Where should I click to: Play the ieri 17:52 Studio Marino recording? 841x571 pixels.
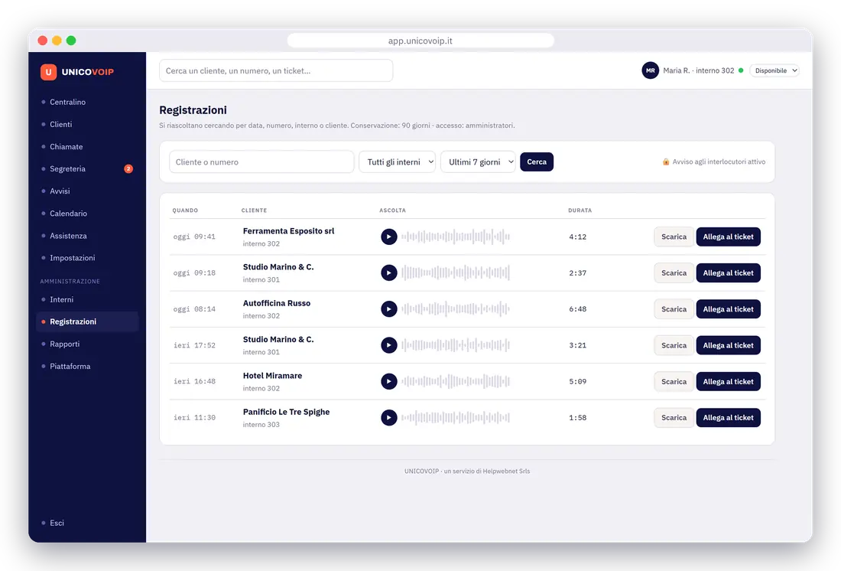click(389, 345)
